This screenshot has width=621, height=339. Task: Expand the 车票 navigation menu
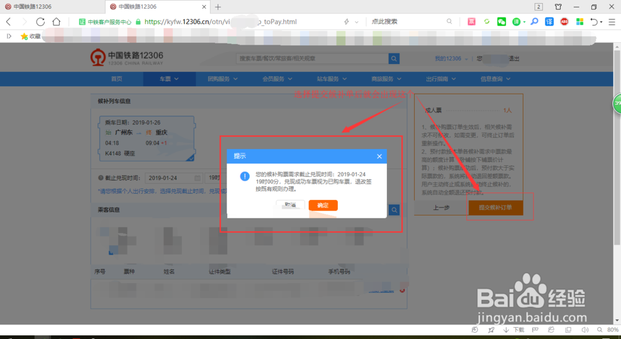[169, 79]
